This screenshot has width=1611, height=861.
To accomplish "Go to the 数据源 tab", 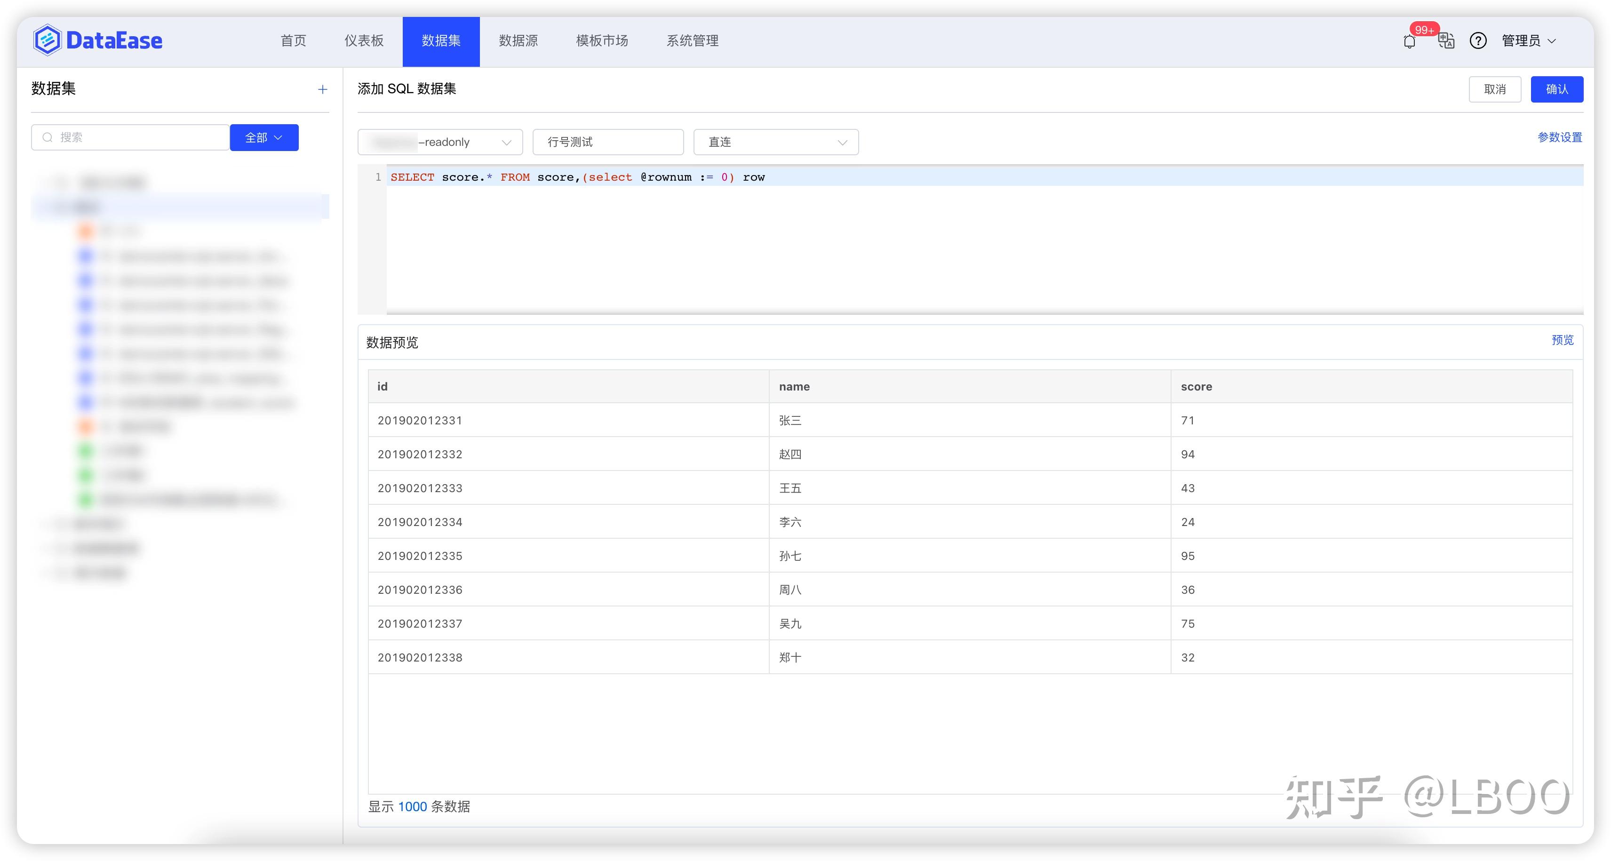I will [x=518, y=41].
